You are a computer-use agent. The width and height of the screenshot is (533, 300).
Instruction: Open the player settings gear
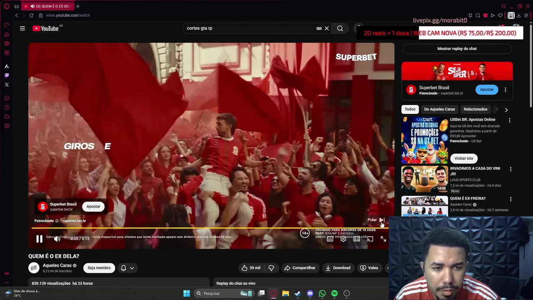(343, 239)
